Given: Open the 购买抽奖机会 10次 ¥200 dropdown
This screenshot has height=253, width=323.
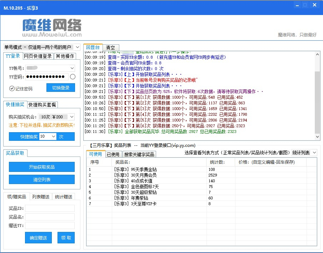Looking at the screenshot, I should [72, 117].
